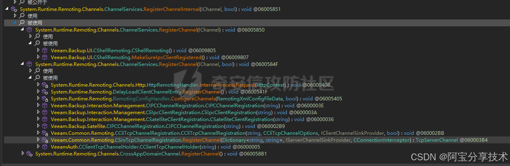Screen dimensions: 510x166
Task: Click the icon beside HttpRemotingHandler.InternalProcessRequest
Action: [x=45, y=85]
